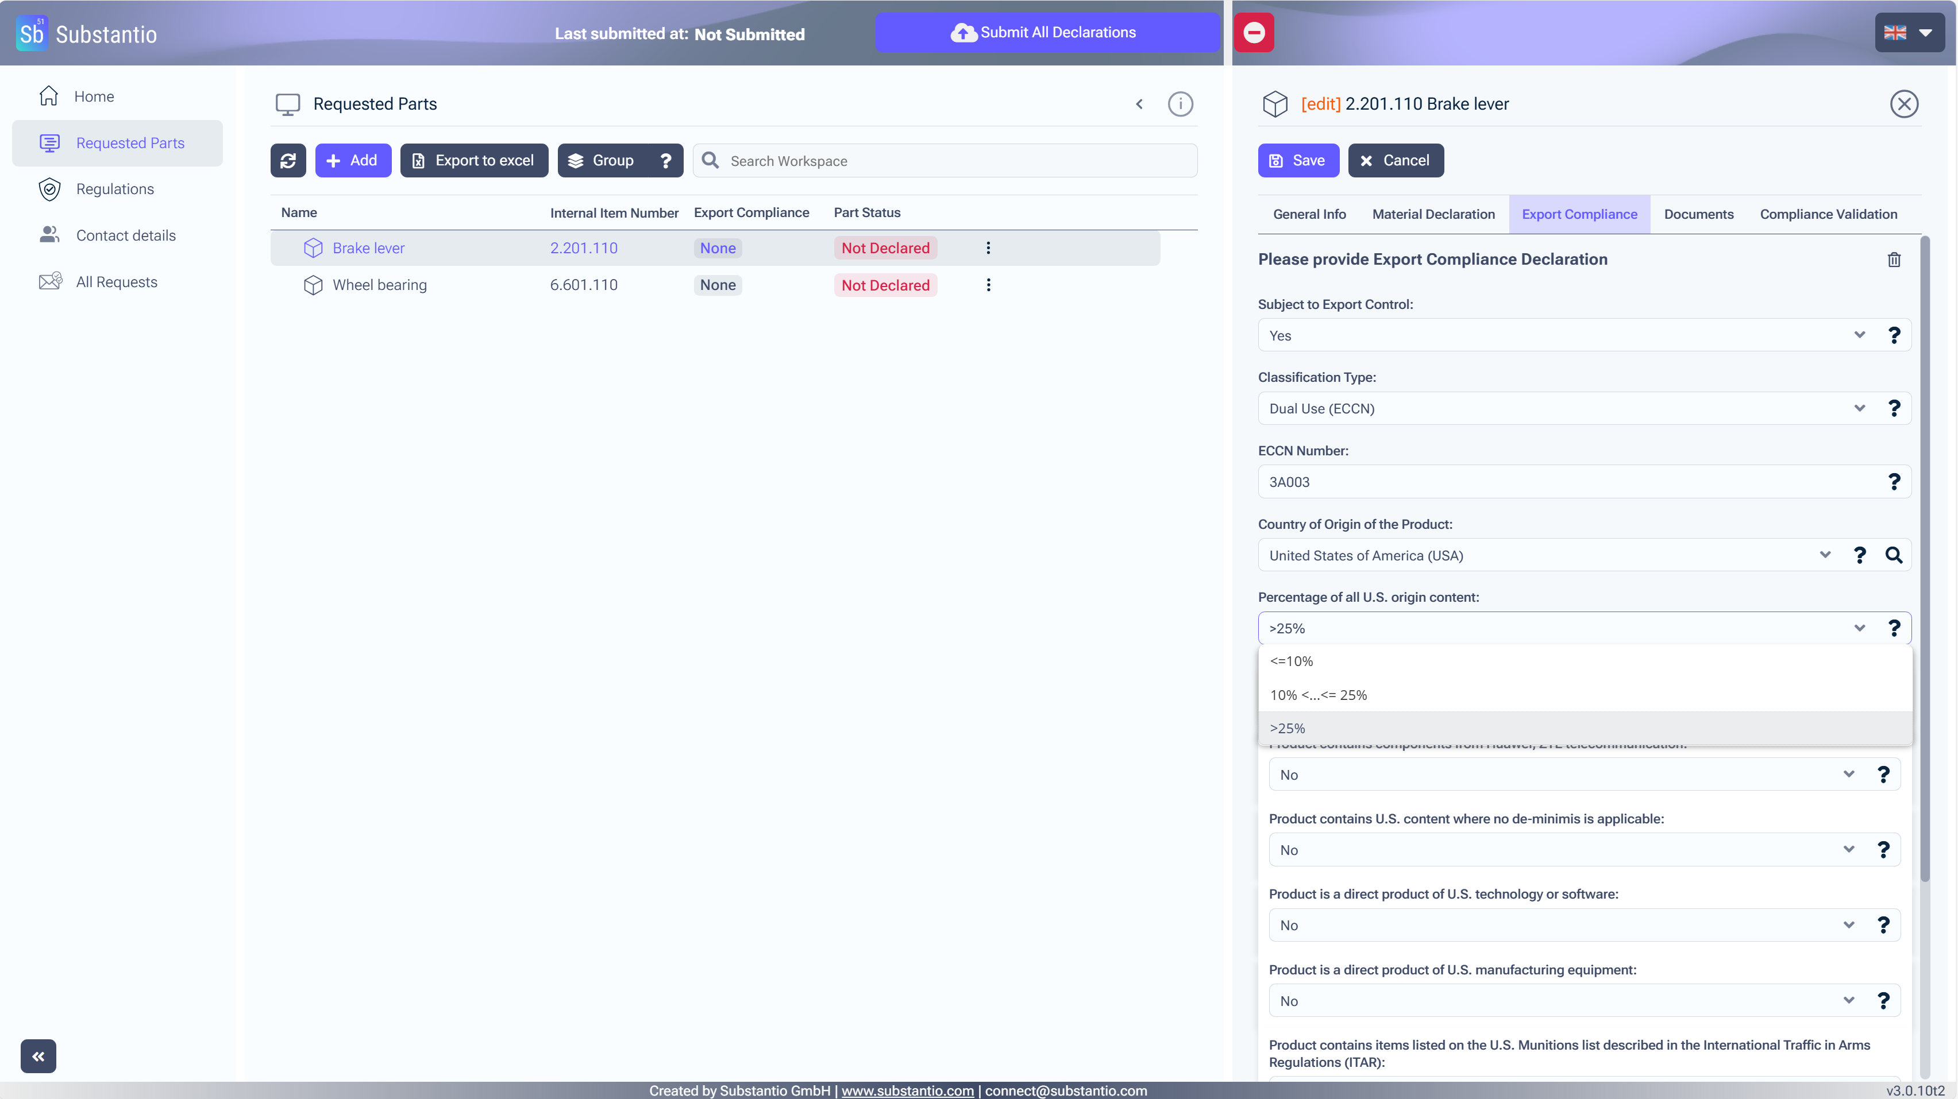Collapse the sidebar with the double-arrow icon
The height and width of the screenshot is (1099, 1958).
pyautogui.click(x=38, y=1056)
